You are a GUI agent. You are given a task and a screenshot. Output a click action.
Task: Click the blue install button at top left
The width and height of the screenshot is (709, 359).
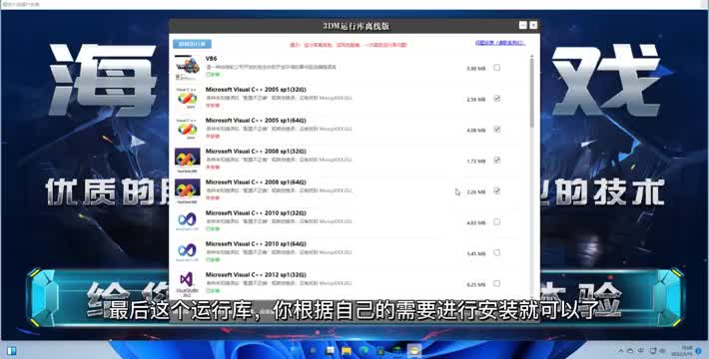[192, 44]
